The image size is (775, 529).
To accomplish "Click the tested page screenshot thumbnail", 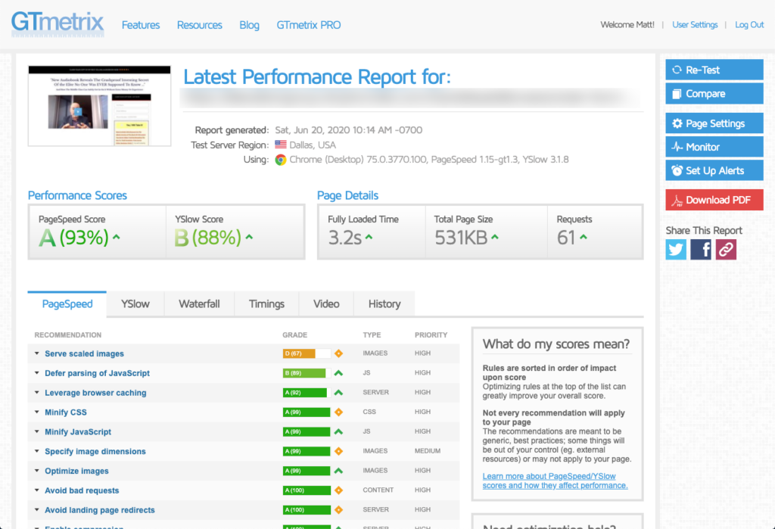I will click(99, 106).
